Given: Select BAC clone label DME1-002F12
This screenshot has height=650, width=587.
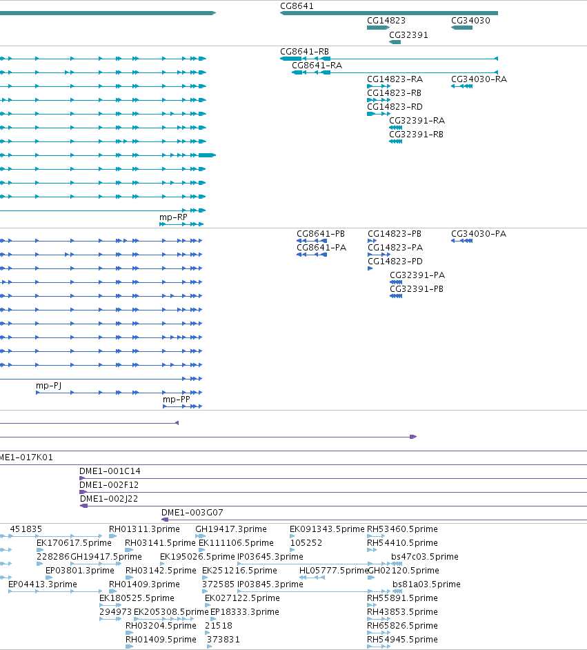Looking at the screenshot, I should click(x=109, y=485).
